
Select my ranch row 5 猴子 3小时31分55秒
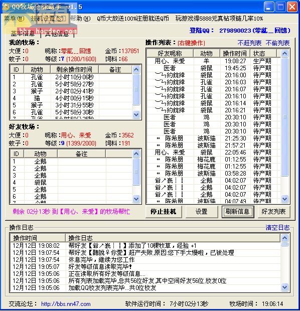71,105
